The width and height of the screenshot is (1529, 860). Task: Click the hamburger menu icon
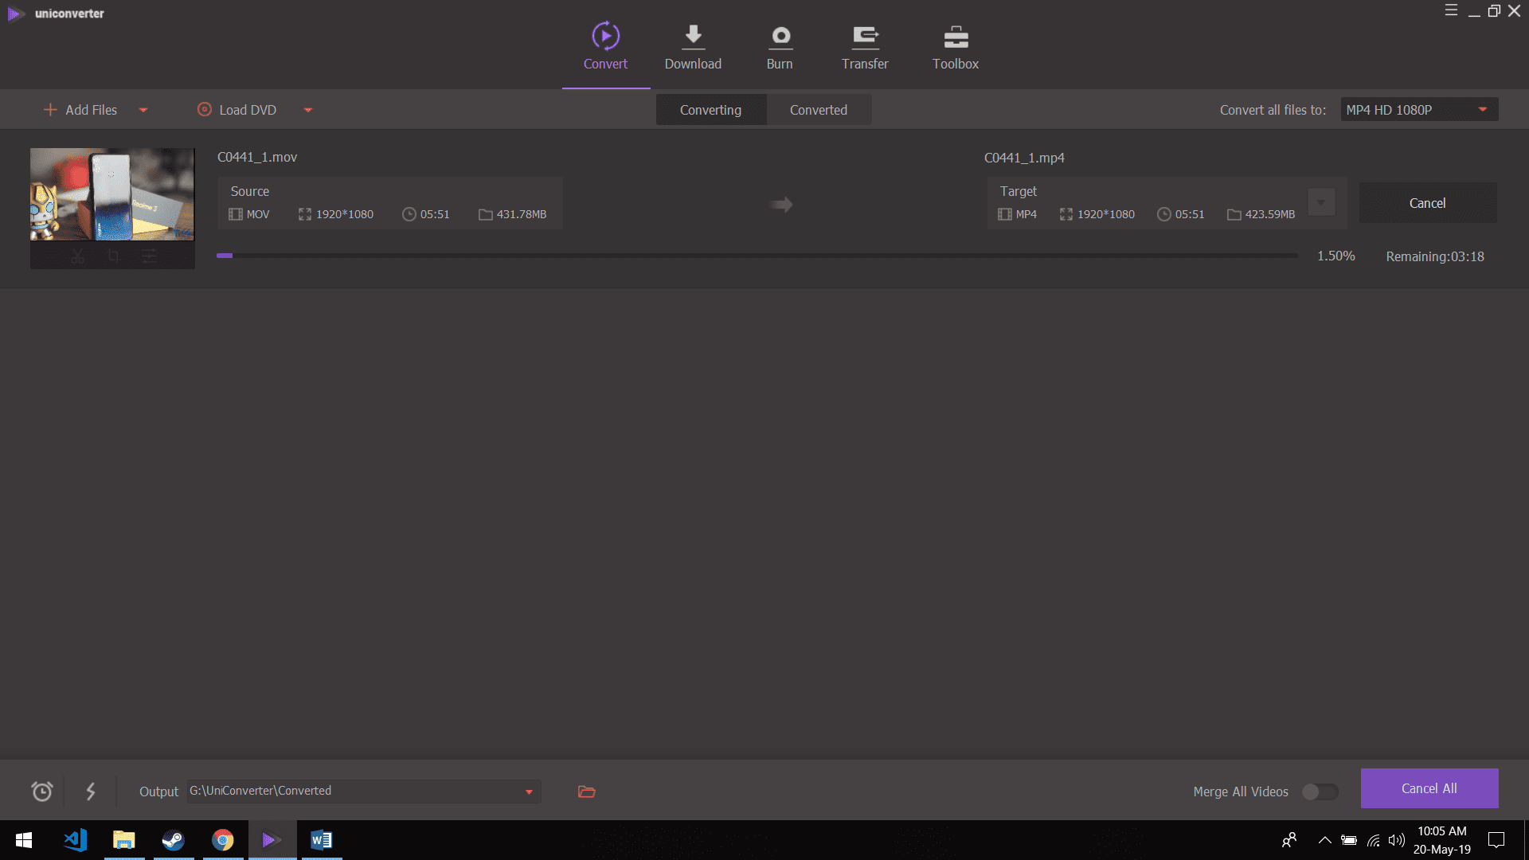tap(1451, 10)
